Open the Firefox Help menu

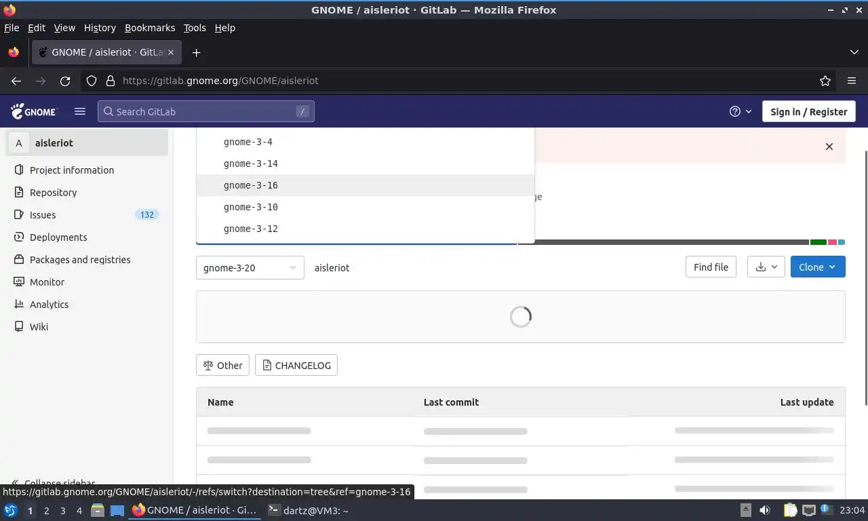point(225,28)
